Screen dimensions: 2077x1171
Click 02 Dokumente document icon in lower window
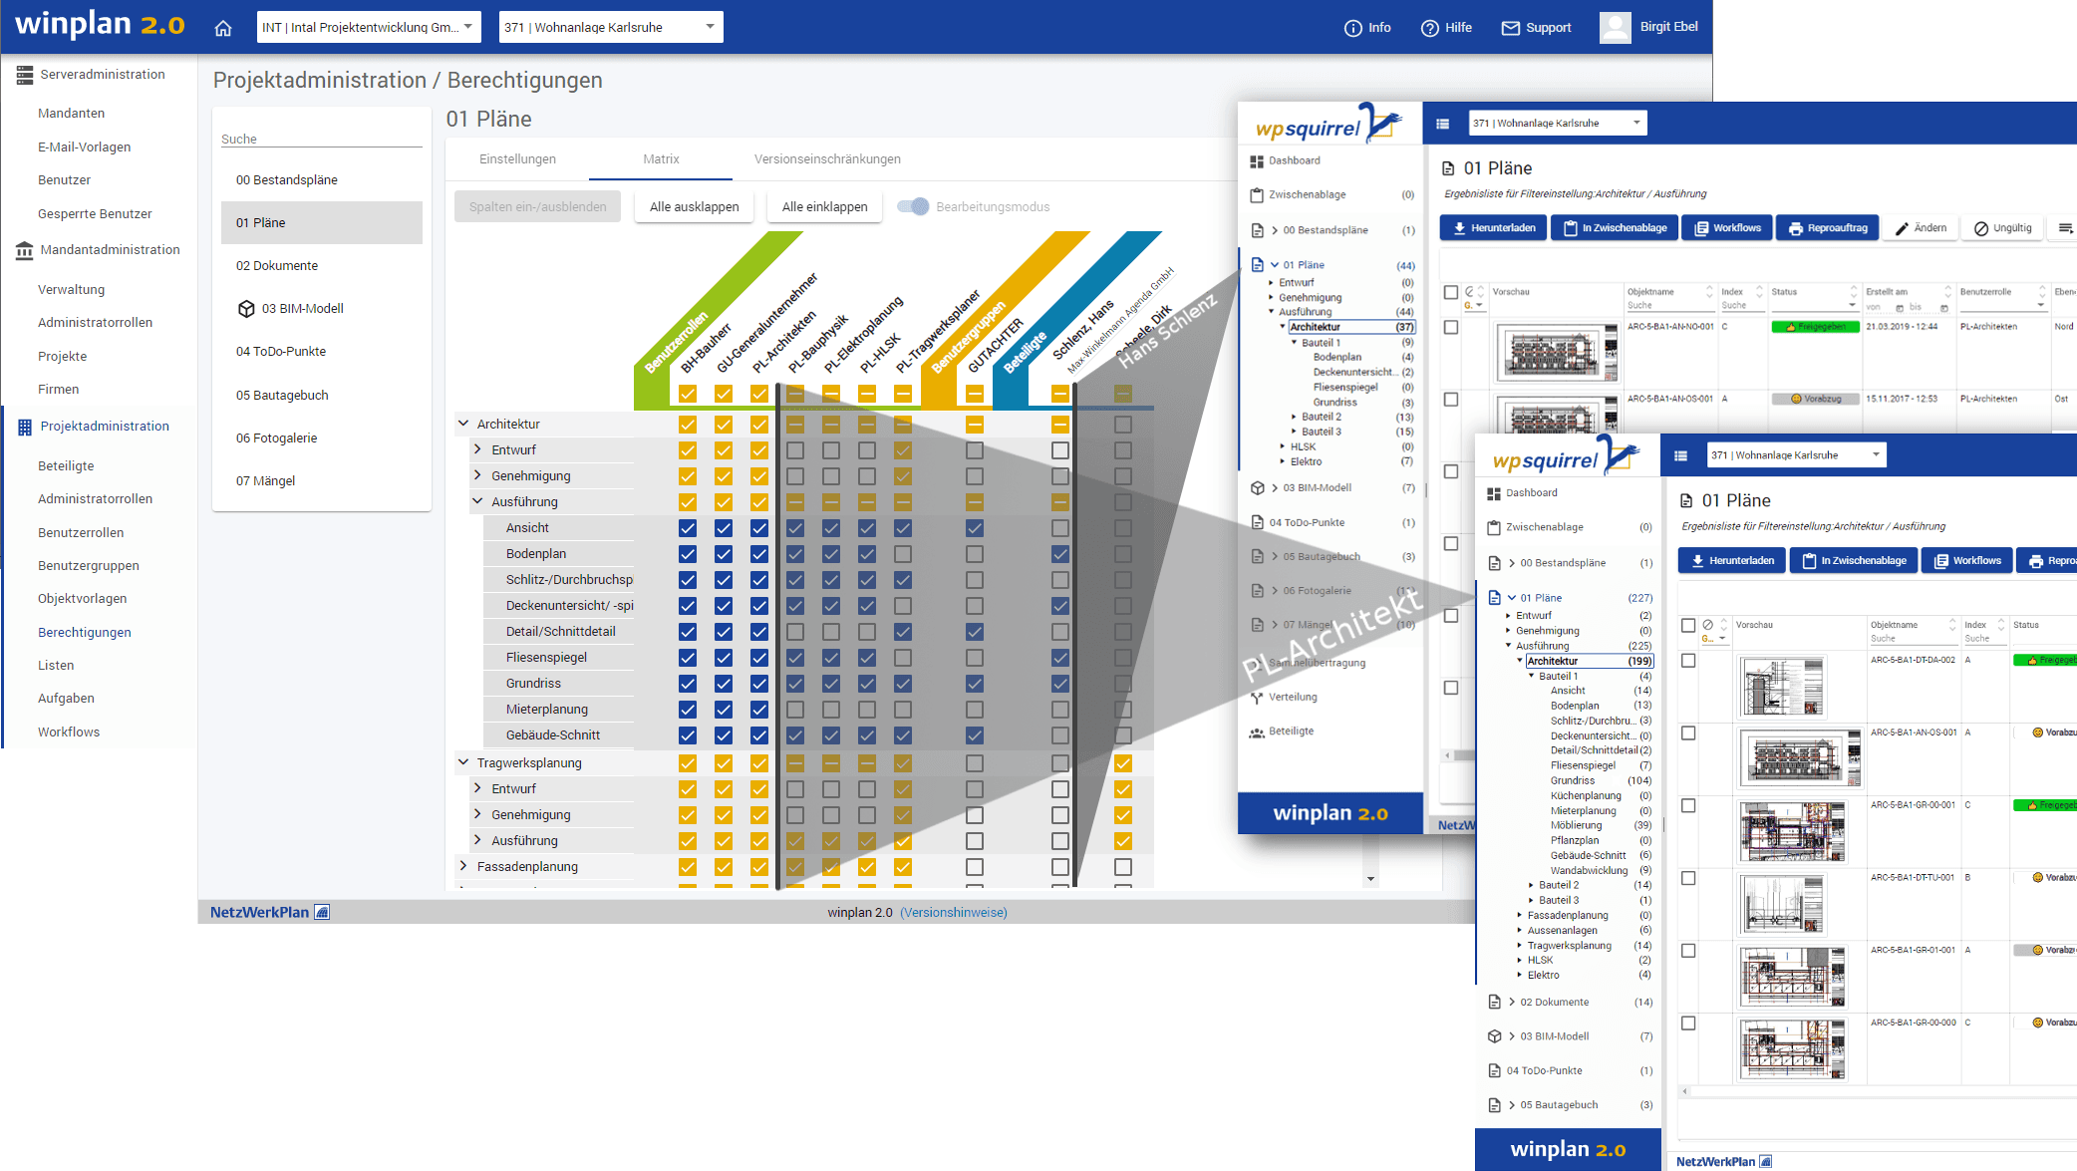[x=1494, y=1003]
